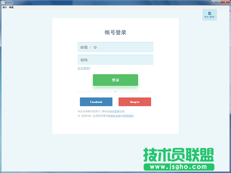
Task: Open the 编辑 menu
Action: point(11,7)
